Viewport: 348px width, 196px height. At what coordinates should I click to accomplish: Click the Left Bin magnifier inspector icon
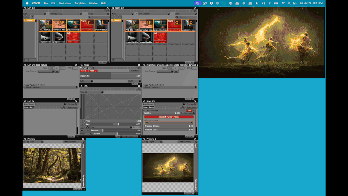tap(25, 8)
